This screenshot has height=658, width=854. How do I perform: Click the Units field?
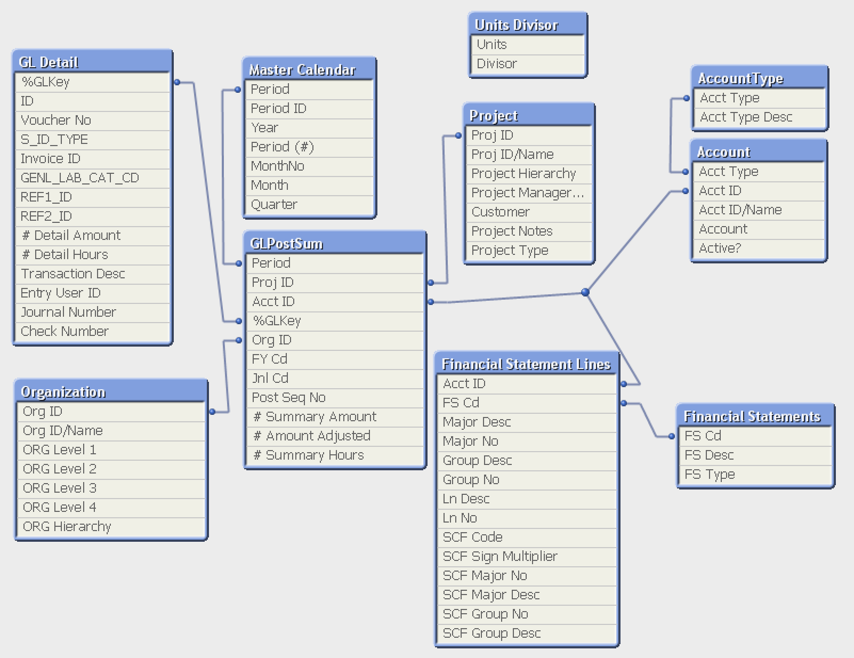(528, 45)
